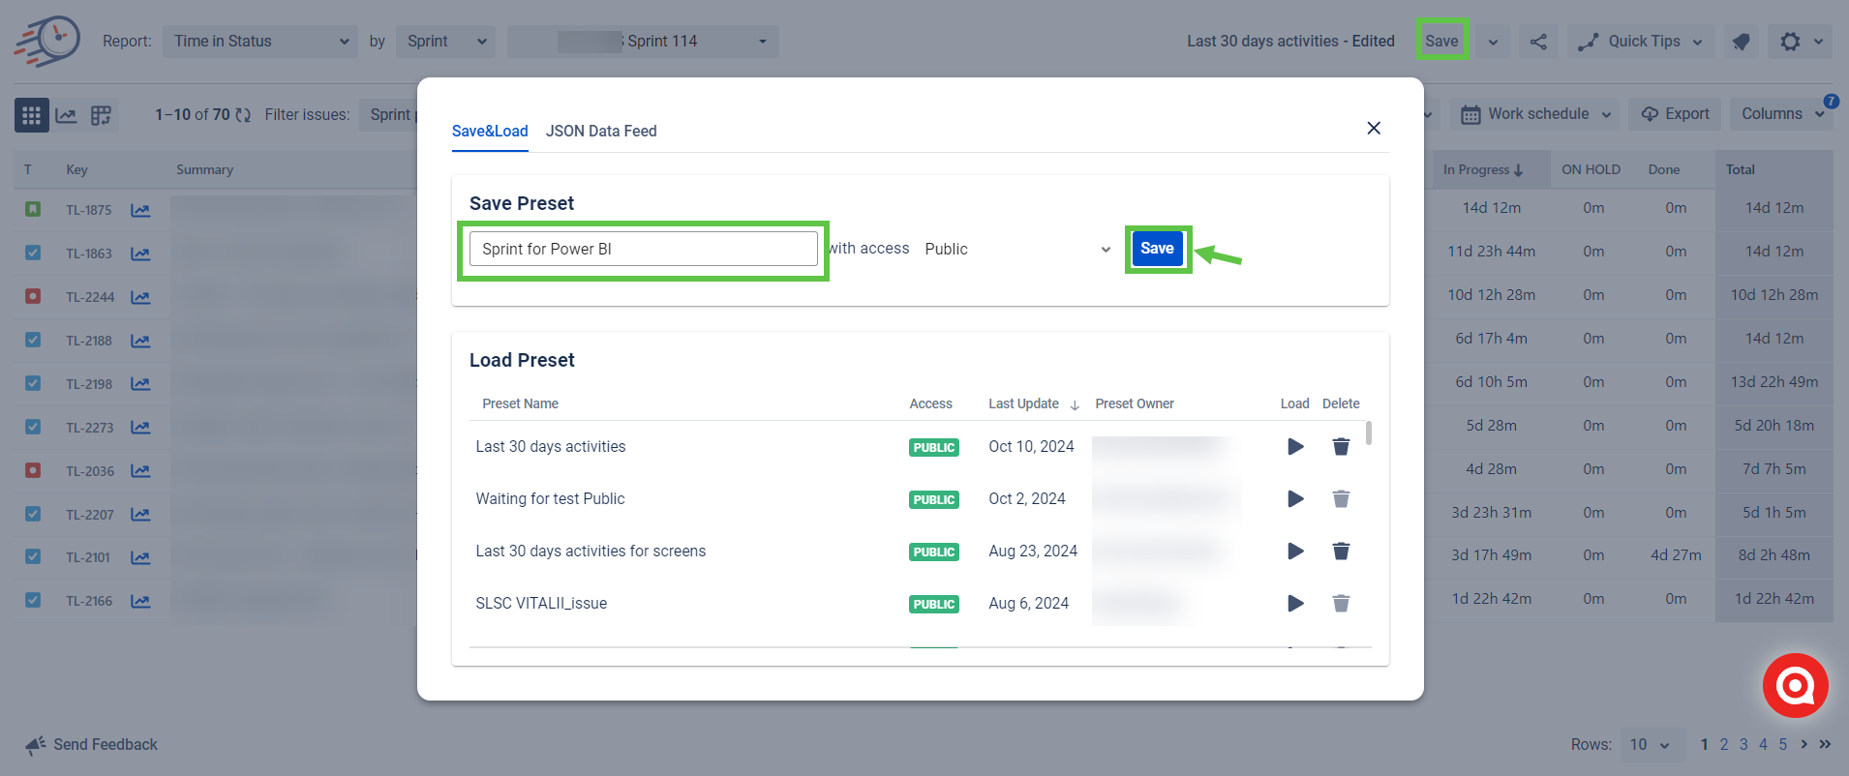Switch to grid table view
Viewport: 1849px width, 776px height.
pos(31,115)
